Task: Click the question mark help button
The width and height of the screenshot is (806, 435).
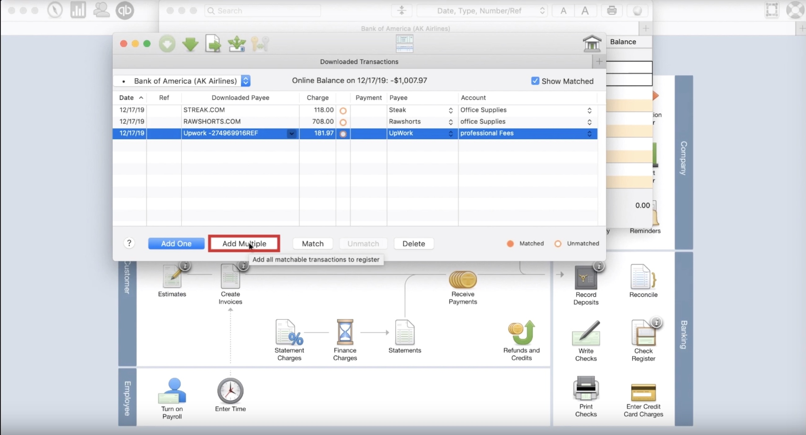Action: click(129, 243)
